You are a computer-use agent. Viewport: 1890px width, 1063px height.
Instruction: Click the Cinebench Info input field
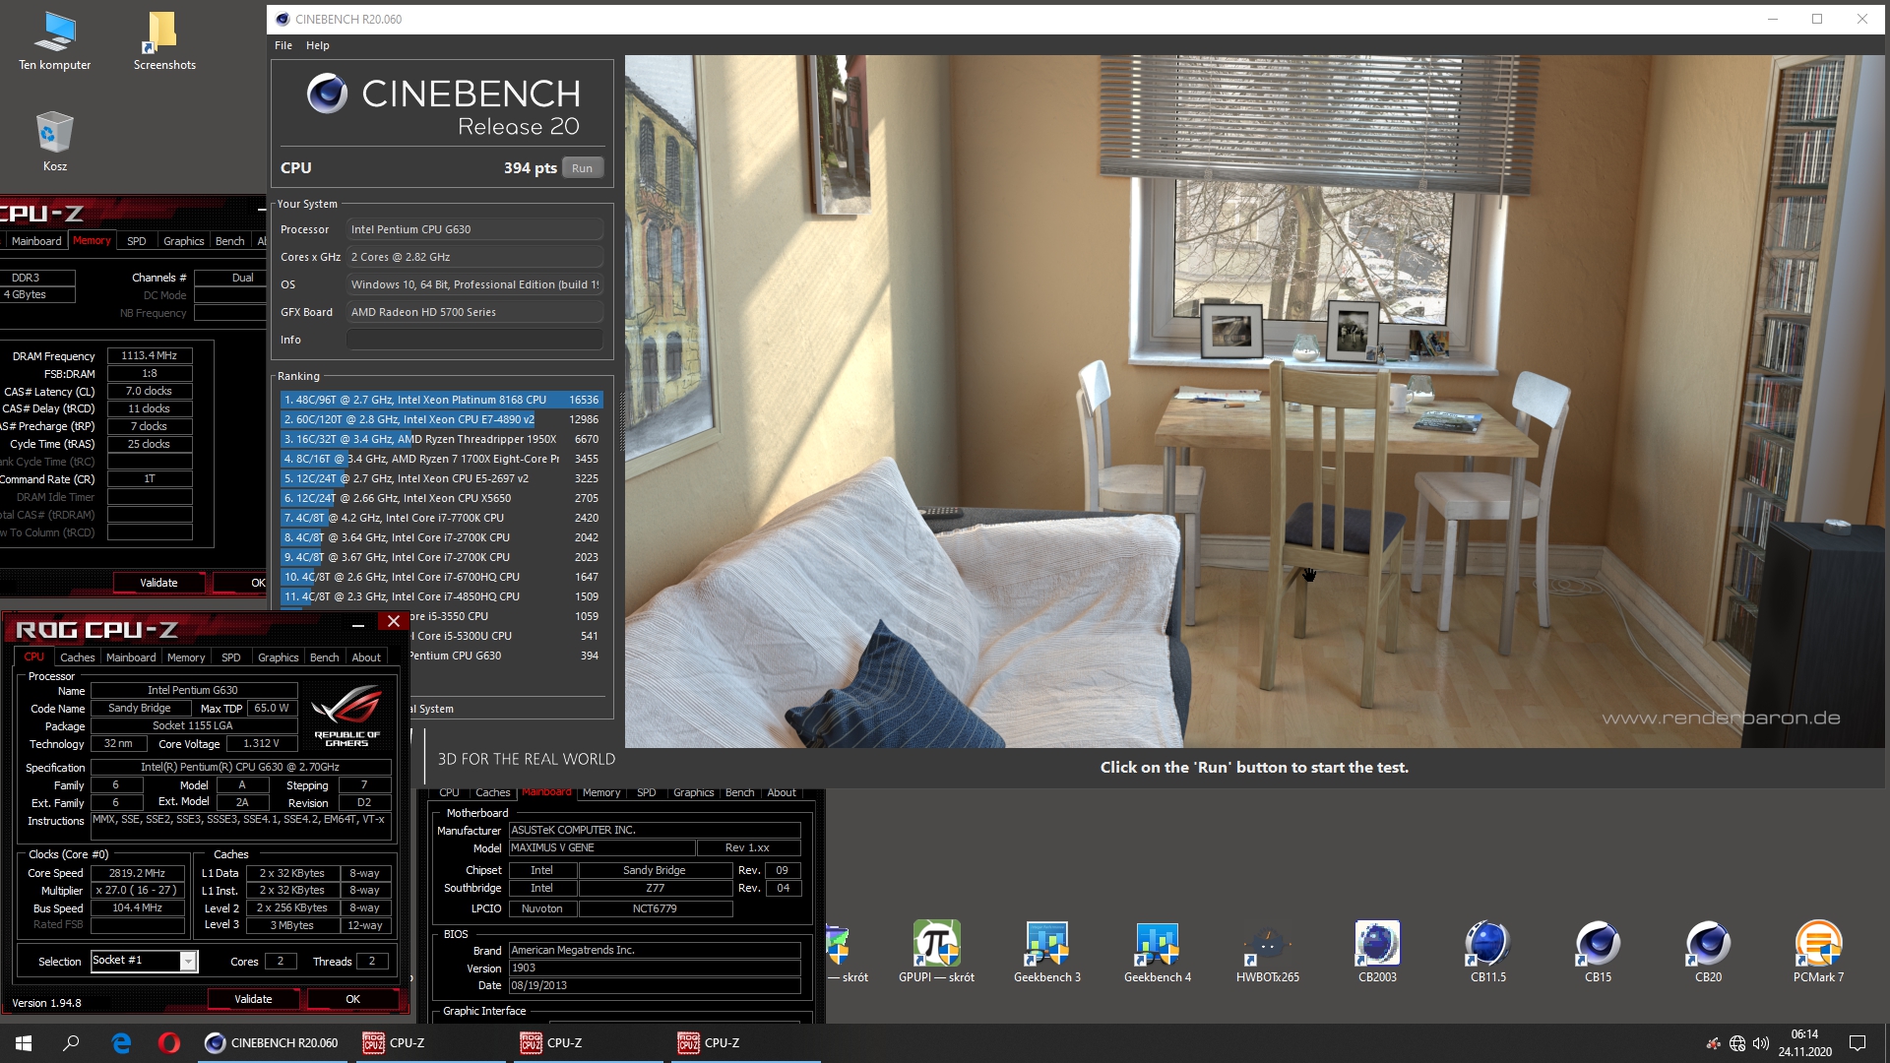[x=474, y=340]
